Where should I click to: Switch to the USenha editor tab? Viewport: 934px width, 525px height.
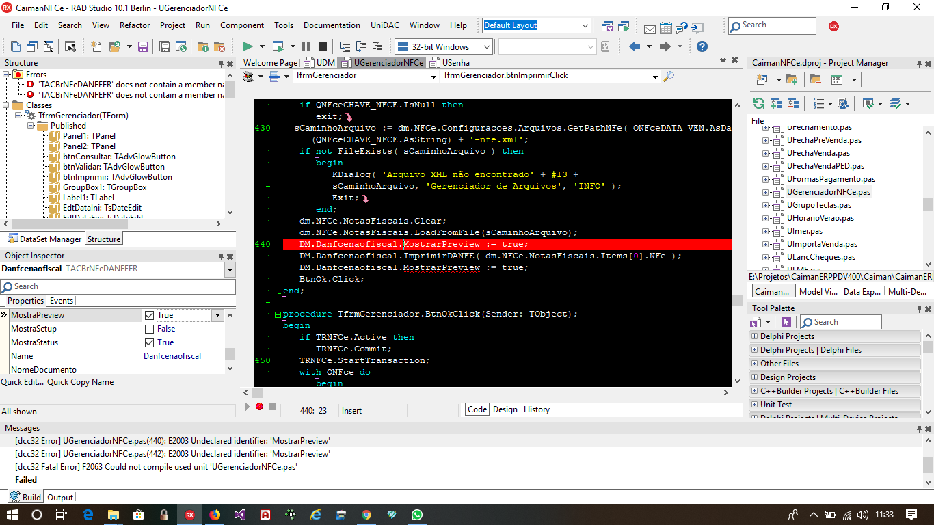click(449, 62)
